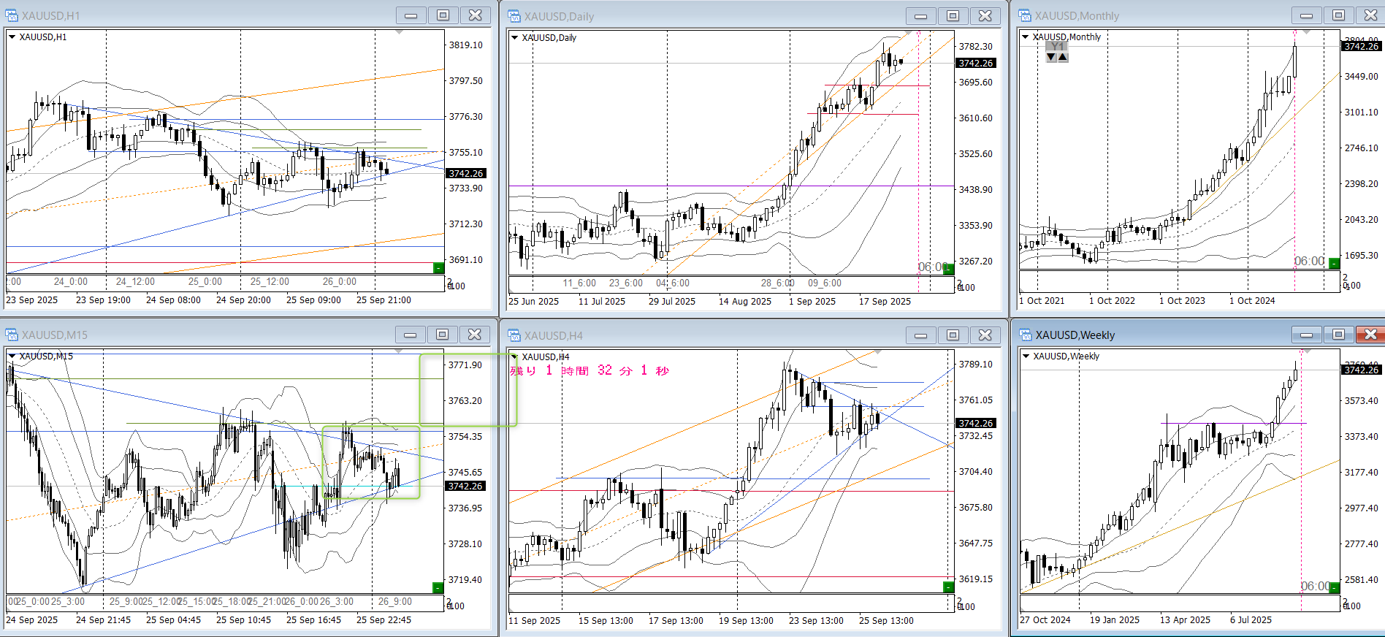Toggle the Y1 button on the Monthly chart
1385x637 pixels.
tap(1056, 46)
